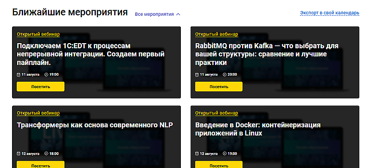Click clock icon next to 18:00
The width and height of the screenshot is (371, 168).
46,154
